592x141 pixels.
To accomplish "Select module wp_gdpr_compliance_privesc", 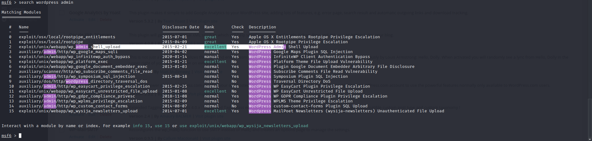I will [77, 96].
